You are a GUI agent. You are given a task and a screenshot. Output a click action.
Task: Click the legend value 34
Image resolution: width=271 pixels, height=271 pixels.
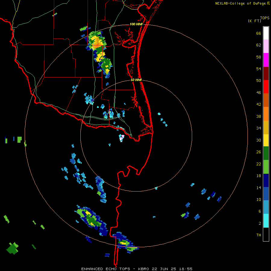coord(259,128)
